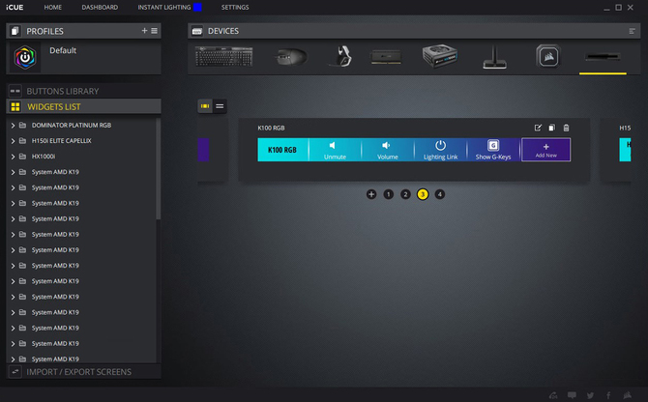
Task: Open the Widgets List section
Action: (x=83, y=106)
